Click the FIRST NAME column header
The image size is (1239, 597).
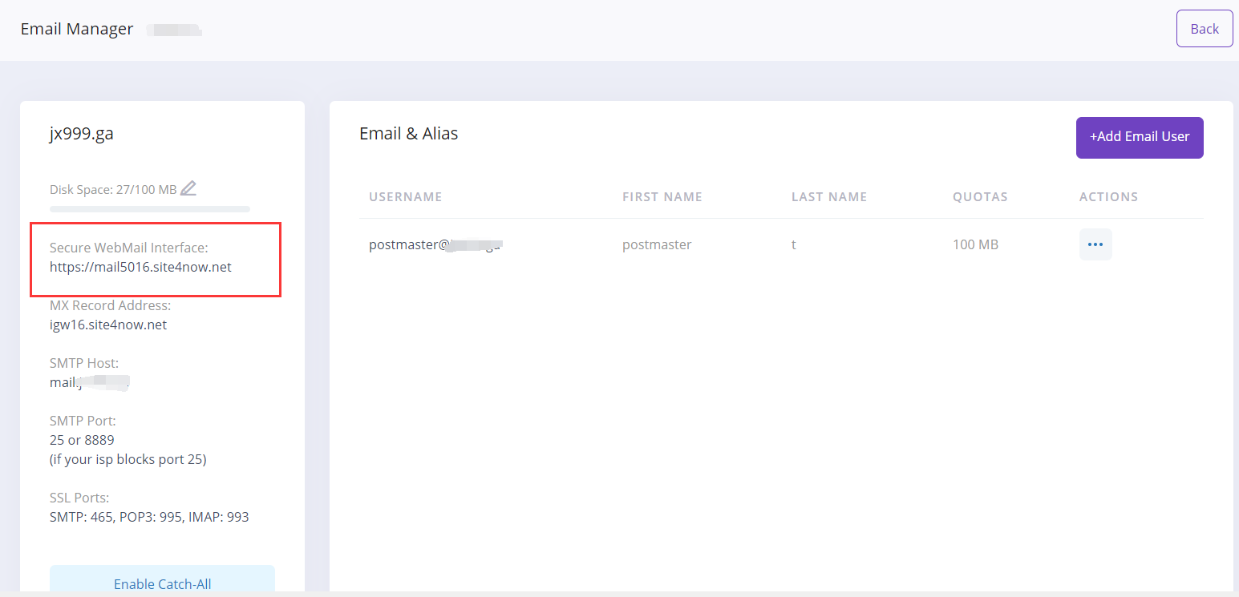point(662,197)
